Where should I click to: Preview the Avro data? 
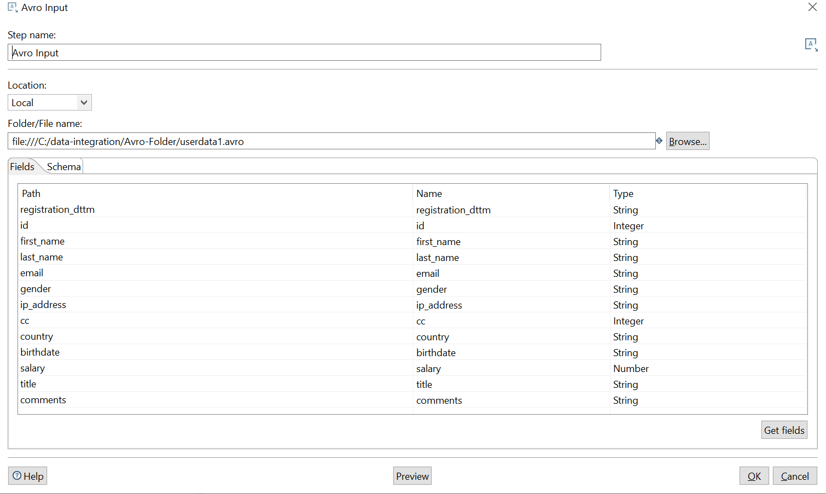(x=412, y=475)
